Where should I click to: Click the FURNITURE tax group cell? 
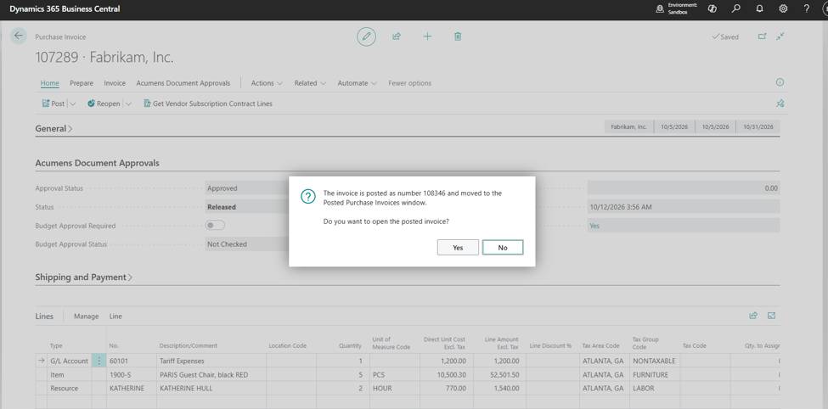tap(654, 375)
